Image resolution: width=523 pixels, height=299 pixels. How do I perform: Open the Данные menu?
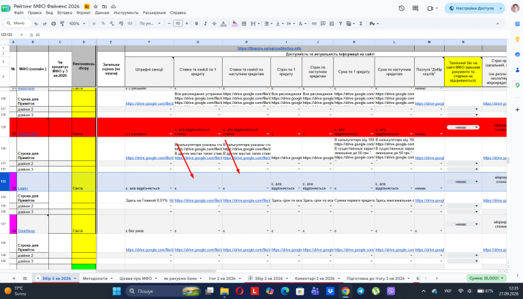click(x=102, y=13)
